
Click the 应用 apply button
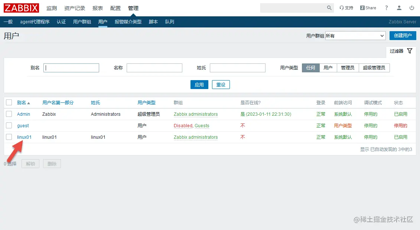pyautogui.click(x=199, y=85)
